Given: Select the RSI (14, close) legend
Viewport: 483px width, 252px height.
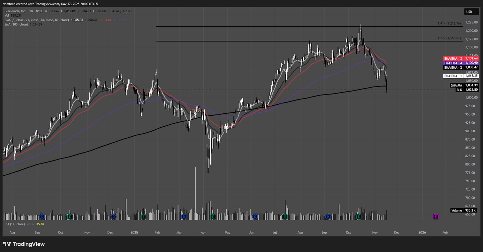Looking at the screenshot, I should [14, 224].
